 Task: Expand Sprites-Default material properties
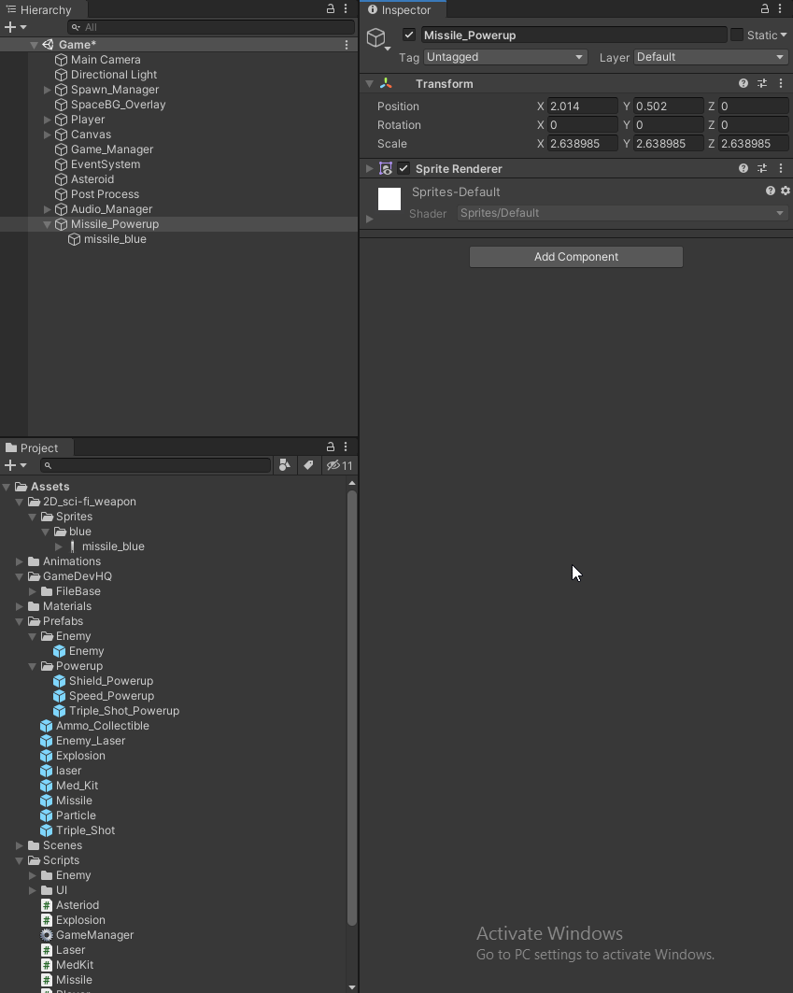click(370, 220)
